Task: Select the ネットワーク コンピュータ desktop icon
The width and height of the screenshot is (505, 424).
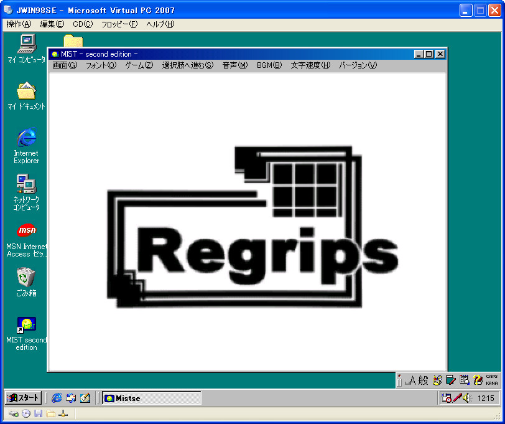Action: point(26,184)
